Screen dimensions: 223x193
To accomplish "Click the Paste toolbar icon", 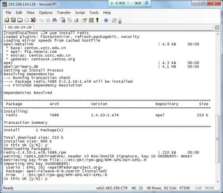I will coord(48,20).
